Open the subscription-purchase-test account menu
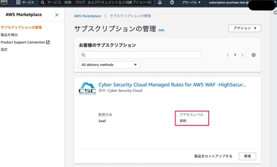Image resolution: width=277 pixels, height=167 pixels. point(229,3)
